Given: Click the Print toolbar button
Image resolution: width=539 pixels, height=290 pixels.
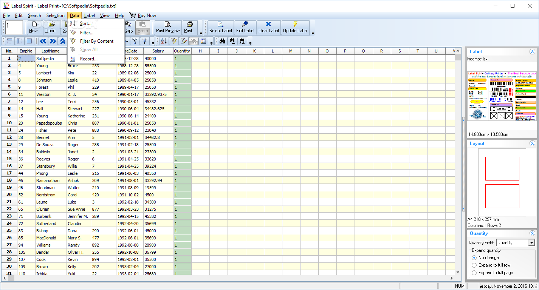Looking at the screenshot, I should click(189, 28).
